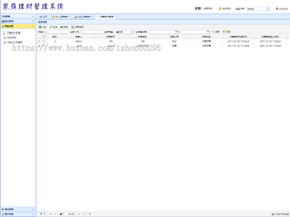Open the 证券类型 dropdown
Image resolution: width=290 pixels, height=217 pixels.
[132, 32]
